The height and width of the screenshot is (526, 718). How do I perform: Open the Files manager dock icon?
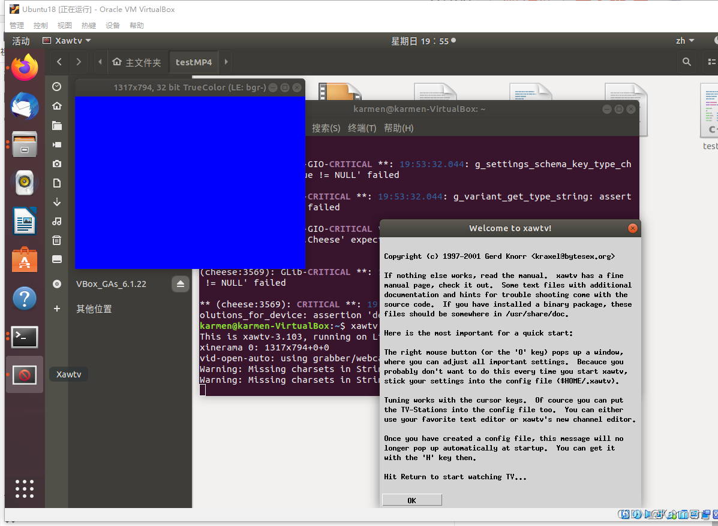(25, 144)
